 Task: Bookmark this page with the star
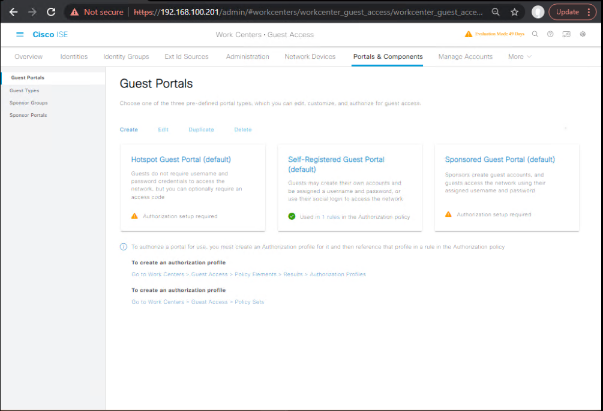[515, 12]
